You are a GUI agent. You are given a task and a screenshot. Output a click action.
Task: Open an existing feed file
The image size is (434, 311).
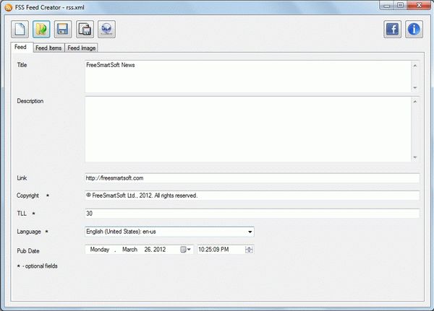(x=41, y=29)
